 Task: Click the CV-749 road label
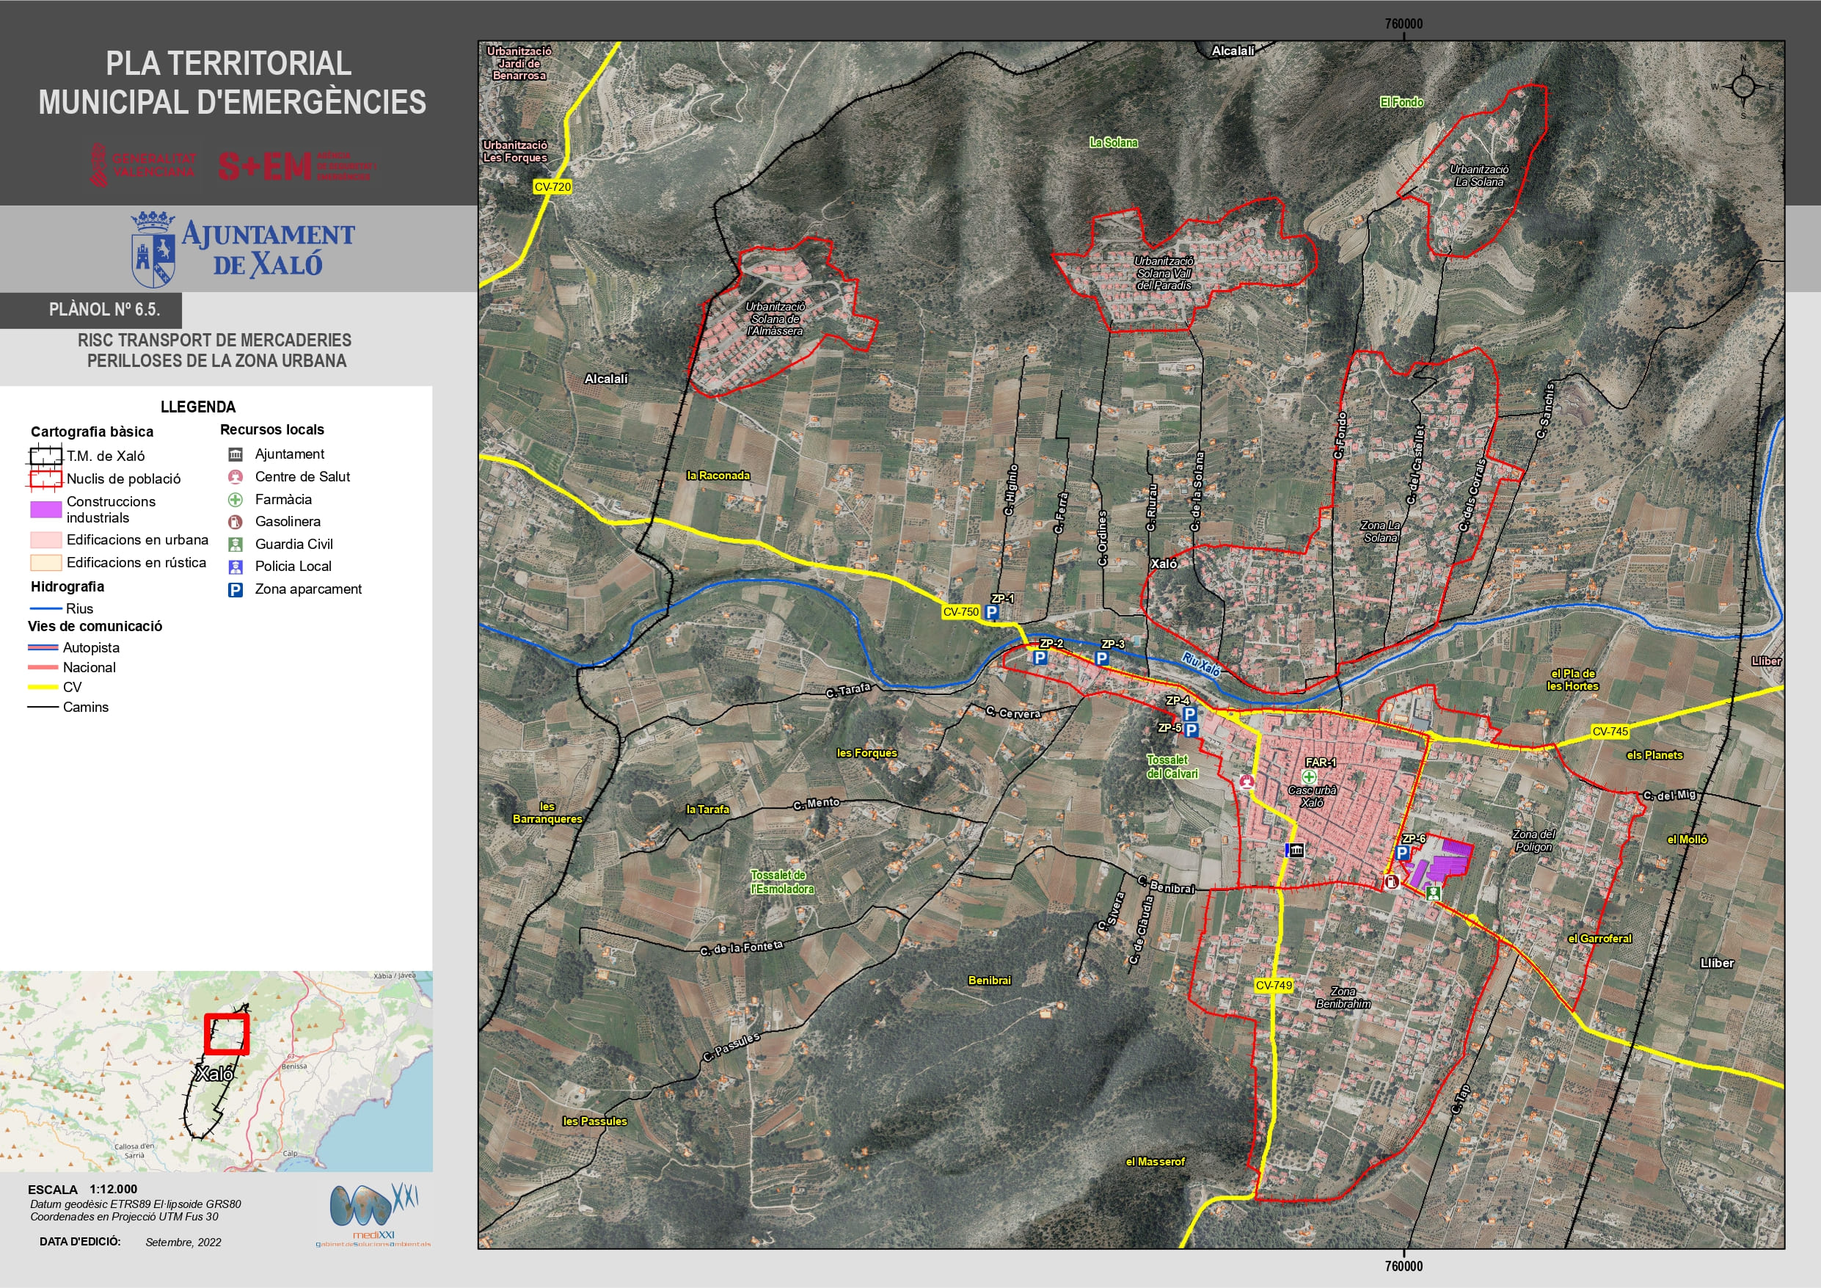(1274, 986)
